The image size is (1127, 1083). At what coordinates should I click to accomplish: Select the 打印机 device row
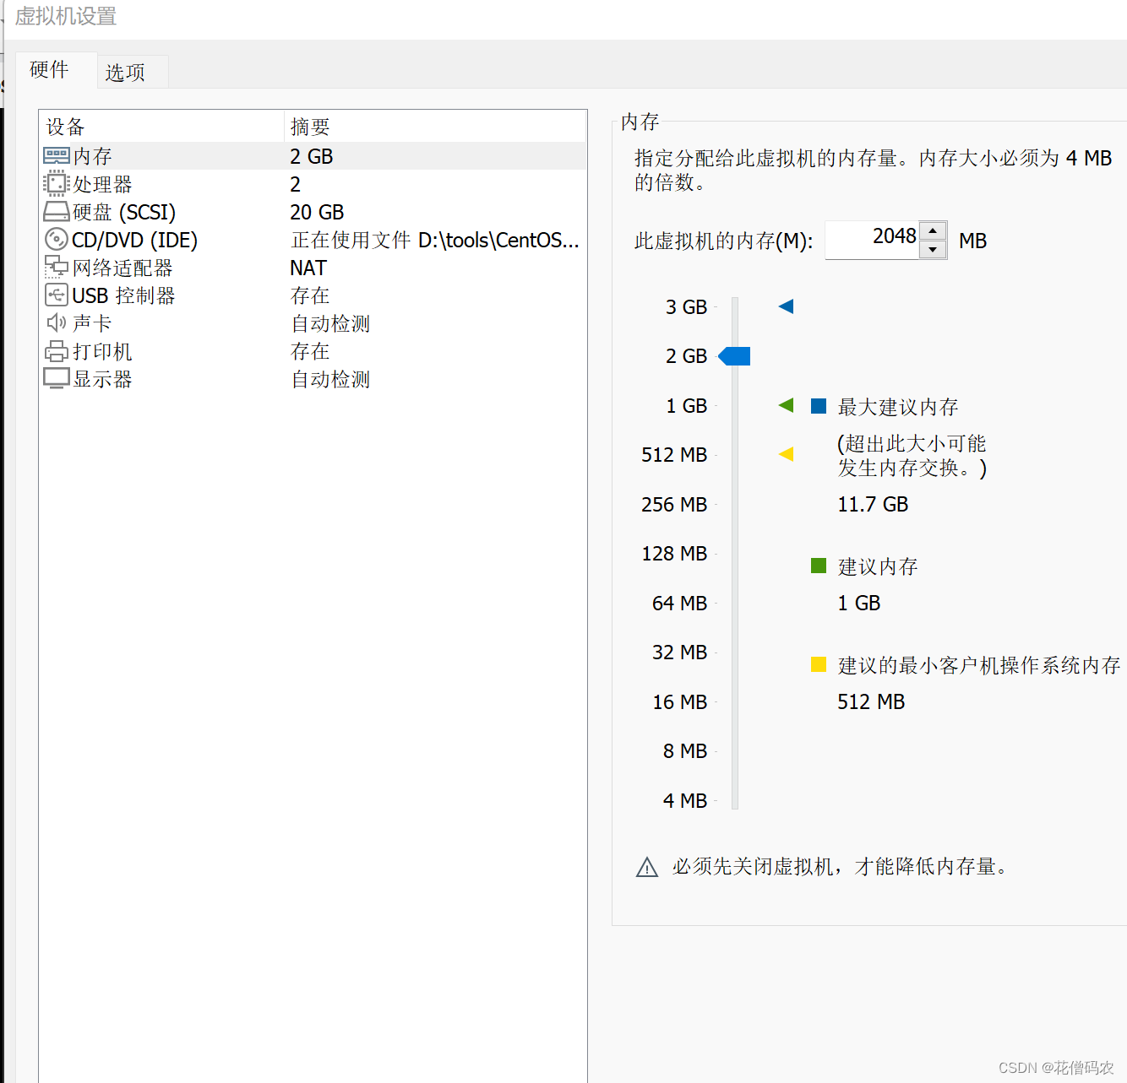(313, 351)
